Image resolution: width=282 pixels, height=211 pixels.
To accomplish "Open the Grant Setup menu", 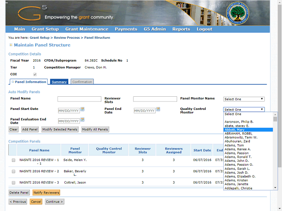I will tap(45, 29).
